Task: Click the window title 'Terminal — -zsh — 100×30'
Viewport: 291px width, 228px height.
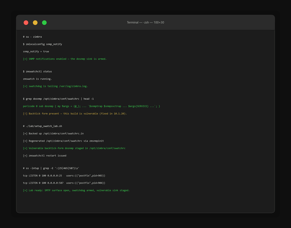Action: pyautogui.click(x=145, y=23)
